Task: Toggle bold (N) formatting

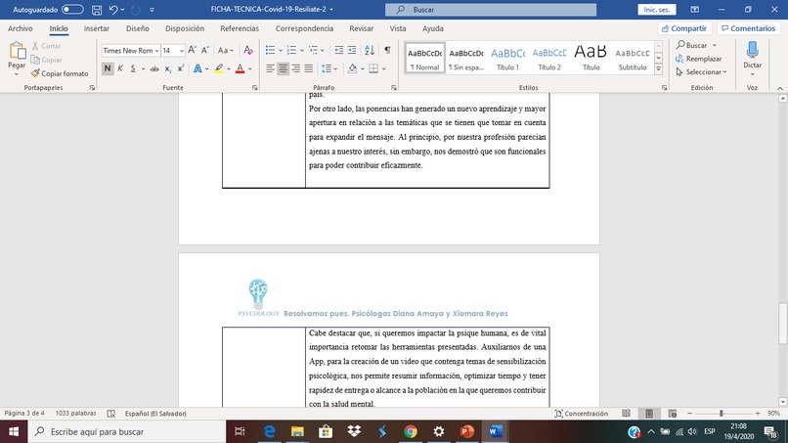Action: (x=107, y=68)
